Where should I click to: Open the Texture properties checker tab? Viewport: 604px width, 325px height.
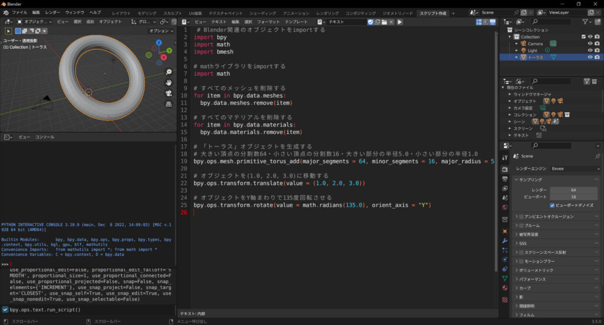tap(505, 300)
